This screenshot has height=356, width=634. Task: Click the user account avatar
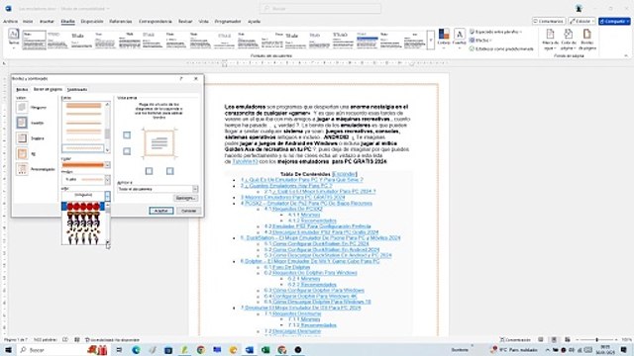tap(579, 9)
